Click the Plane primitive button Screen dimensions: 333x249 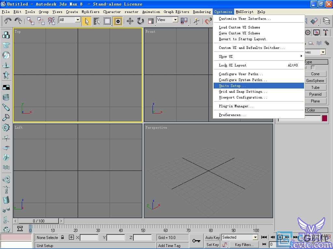pos(315,101)
